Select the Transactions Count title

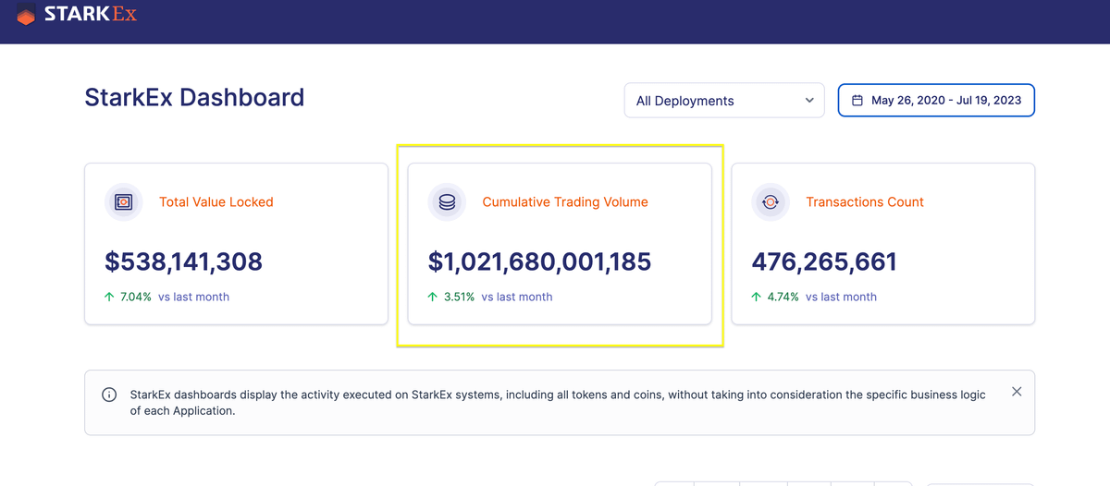pyautogui.click(x=864, y=201)
